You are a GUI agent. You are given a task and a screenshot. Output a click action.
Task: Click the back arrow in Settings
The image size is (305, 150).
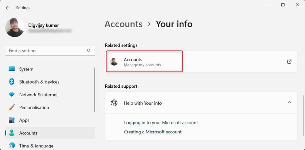click(x=8, y=8)
